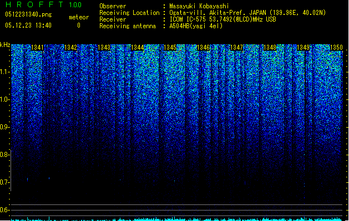The image size is (349, 221).
Task: Click the A504HB(yagi 4el) text
Action: [x=196, y=26]
